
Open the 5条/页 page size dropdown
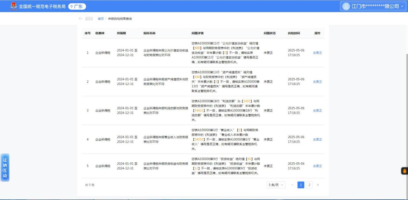[x=276, y=185]
